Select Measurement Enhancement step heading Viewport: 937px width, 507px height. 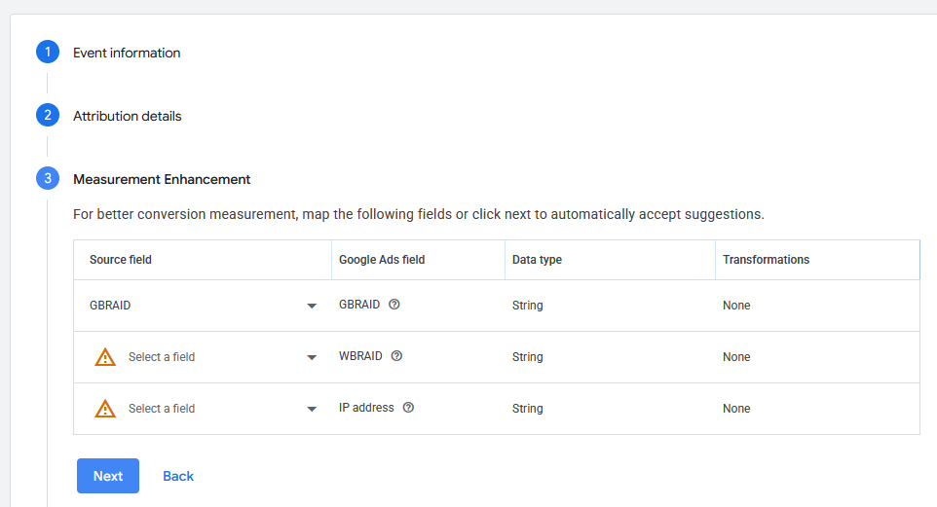(162, 179)
